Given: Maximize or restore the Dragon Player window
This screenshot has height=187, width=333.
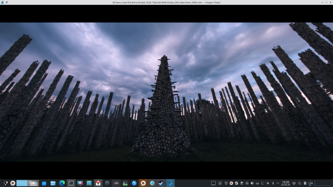Looking at the screenshot, I should click(326, 2).
